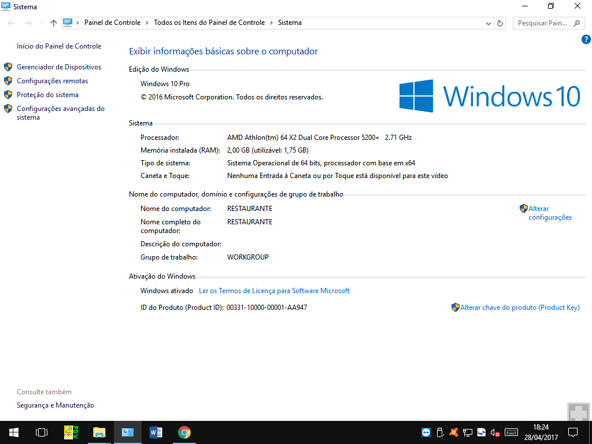Click the Proteção do sistema link
This screenshot has height=444, width=592.
point(47,95)
